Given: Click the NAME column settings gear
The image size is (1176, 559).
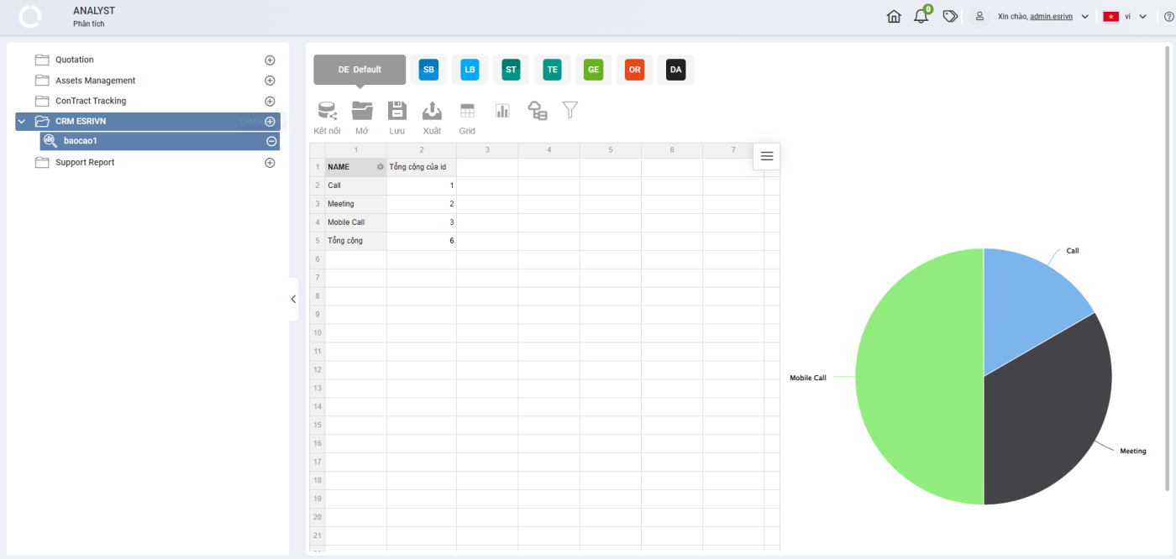Looking at the screenshot, I should pos(381,167).
